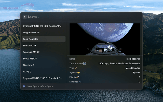Click the handshake icon next to Agency

(x=79, y=73)
